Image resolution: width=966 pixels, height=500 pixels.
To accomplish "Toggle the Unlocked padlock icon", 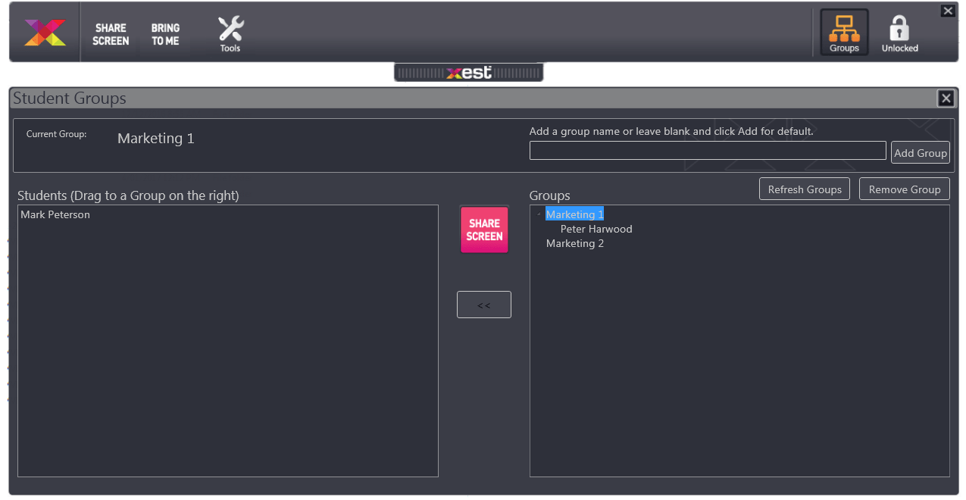I will point(899,34).
